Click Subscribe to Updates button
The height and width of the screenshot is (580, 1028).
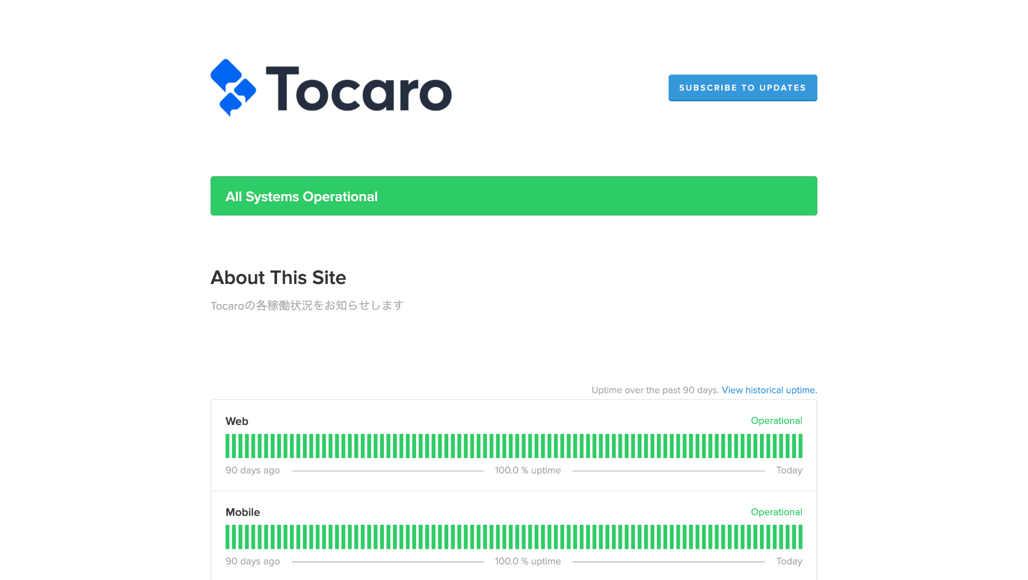coord(742,88)
